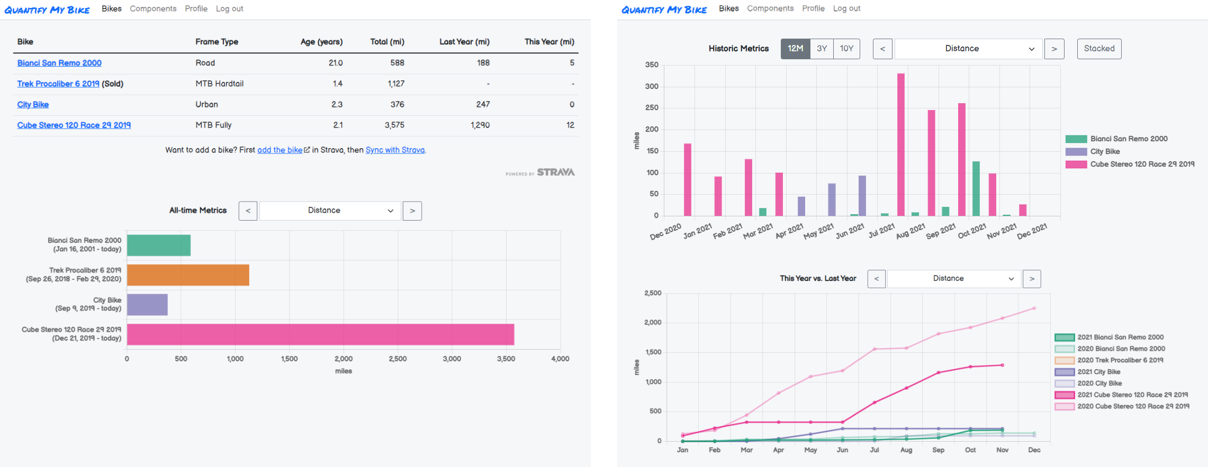This screenshot has width=1208, height=475.
Task: Open Components in right panel navbar
Action: (770, 8)
